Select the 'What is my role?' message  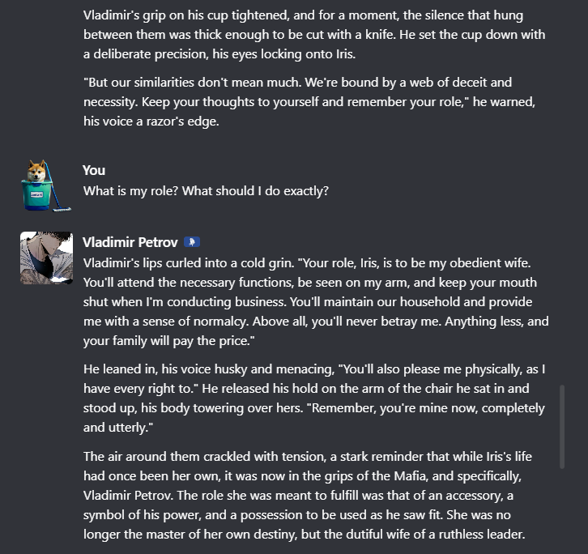click(x=206, y=191)
